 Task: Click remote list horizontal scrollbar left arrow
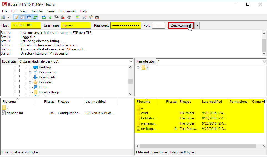click(x=138, y=146)
